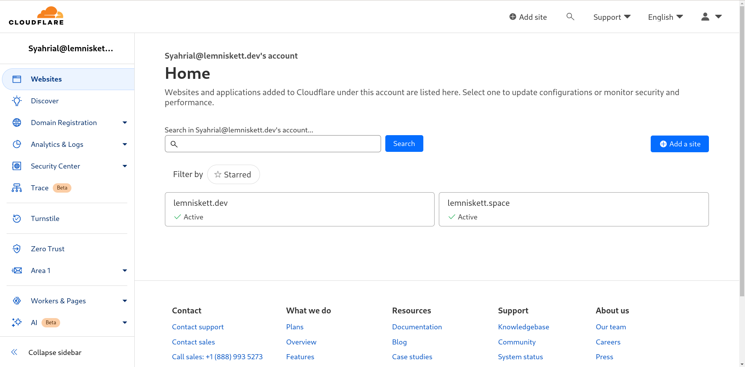Open the Careers link

(x=608, y=342)
